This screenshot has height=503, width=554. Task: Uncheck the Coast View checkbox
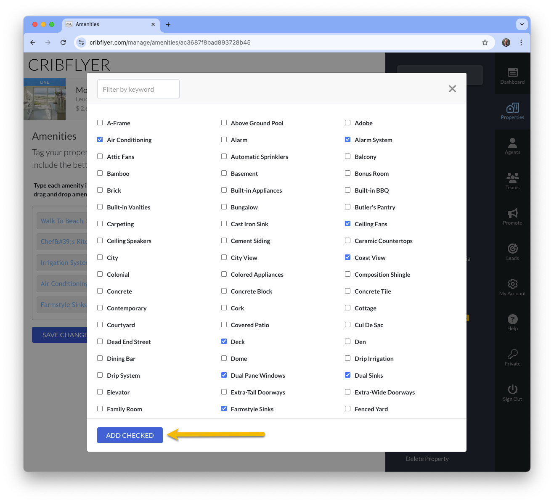[348, 257]
